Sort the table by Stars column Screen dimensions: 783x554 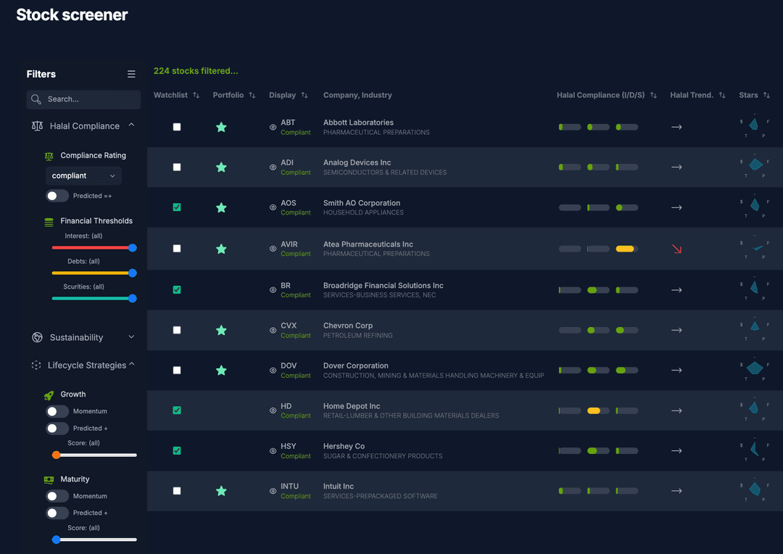pyautogui.click(x=767, y=95)
